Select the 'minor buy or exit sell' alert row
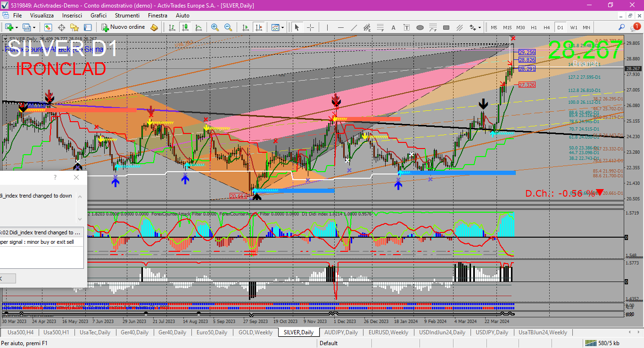This screenshot has height=348, width=644. (x=41, y=242)
